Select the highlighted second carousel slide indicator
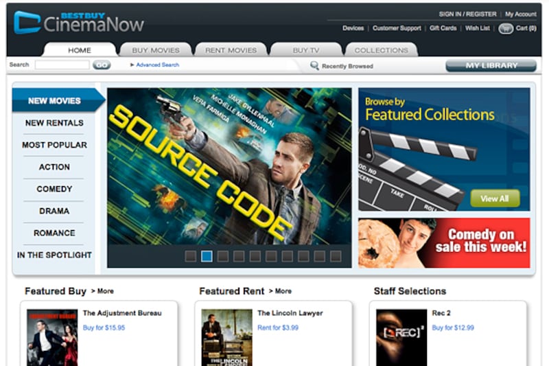The height and width of the screenshot is (366, 549). pyautogui.click(x=207, y=256)
